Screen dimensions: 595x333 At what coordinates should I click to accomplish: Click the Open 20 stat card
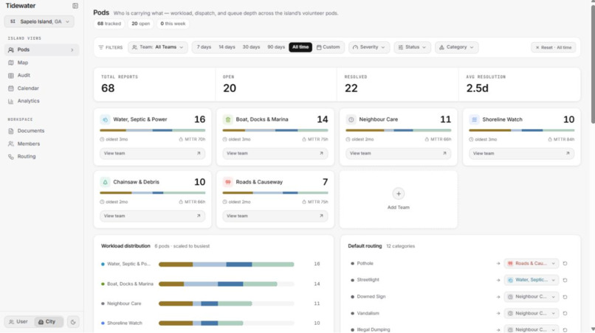[x=276, y=85]
